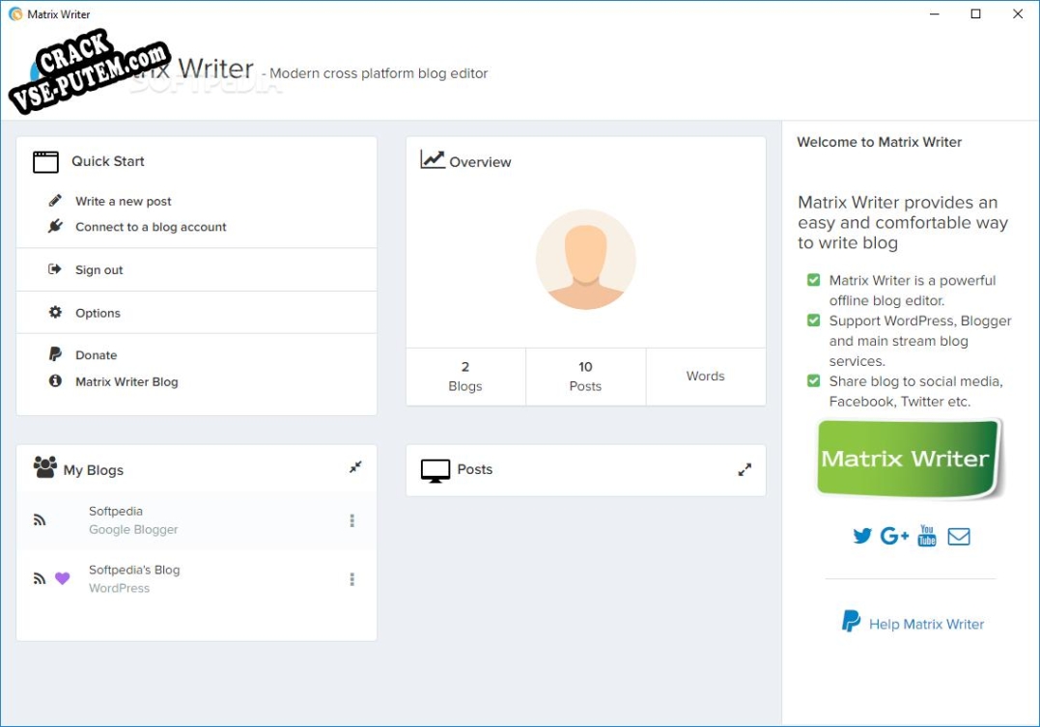The height and width of the screenshot is (727, 1040).
Task: Open the Twitter icon link
Action: tap(862, 536)
